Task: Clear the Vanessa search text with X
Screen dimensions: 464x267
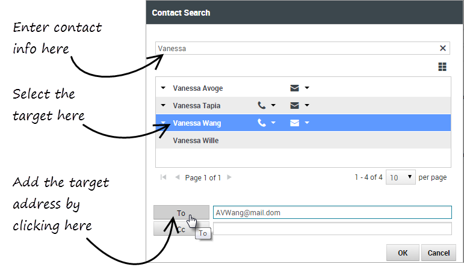Action: coord(443,48)
